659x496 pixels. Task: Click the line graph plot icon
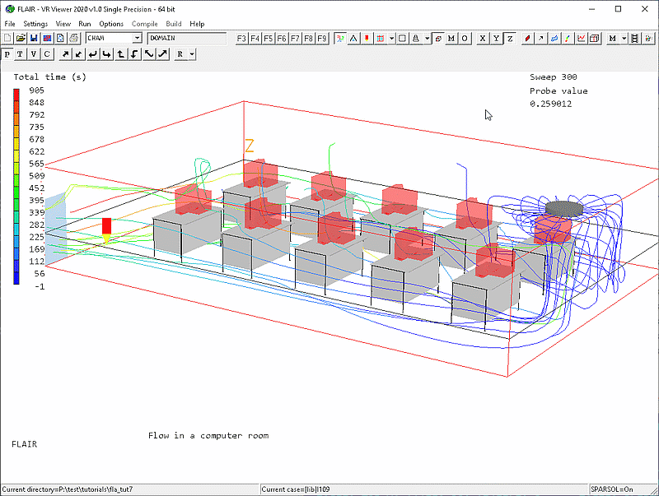[582, 39]
